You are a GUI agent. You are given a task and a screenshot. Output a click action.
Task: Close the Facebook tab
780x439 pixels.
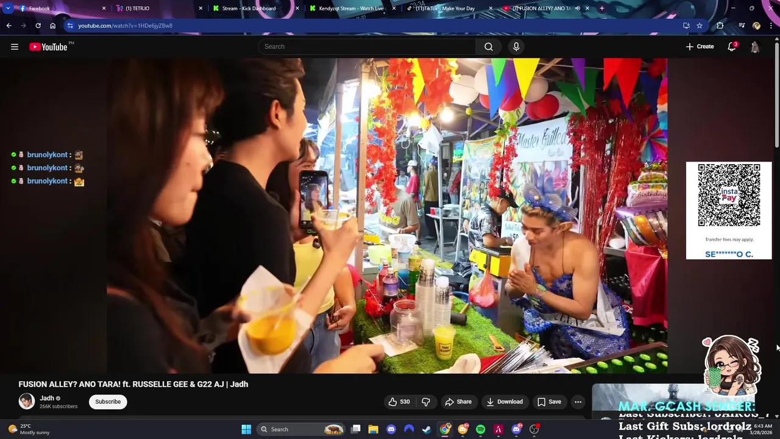[104, 9]
